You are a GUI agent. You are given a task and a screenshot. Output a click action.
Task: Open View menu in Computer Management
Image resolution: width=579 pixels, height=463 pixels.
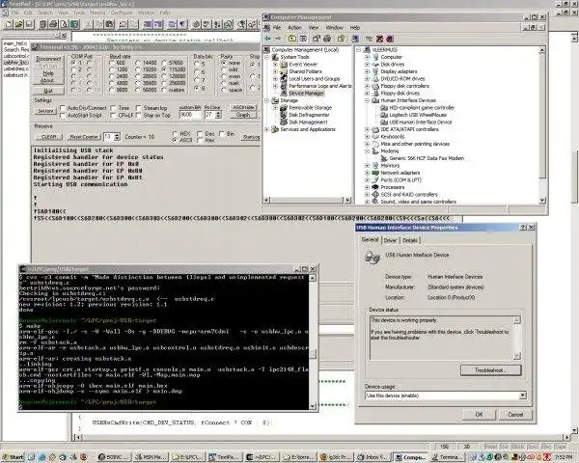(314, 28)
